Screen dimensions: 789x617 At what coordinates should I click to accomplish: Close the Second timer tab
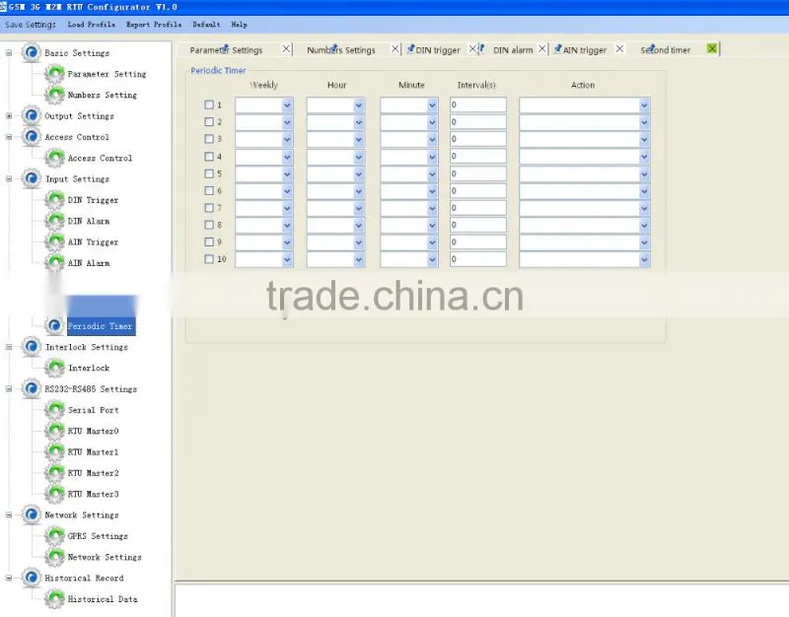[x=712, y=48]
